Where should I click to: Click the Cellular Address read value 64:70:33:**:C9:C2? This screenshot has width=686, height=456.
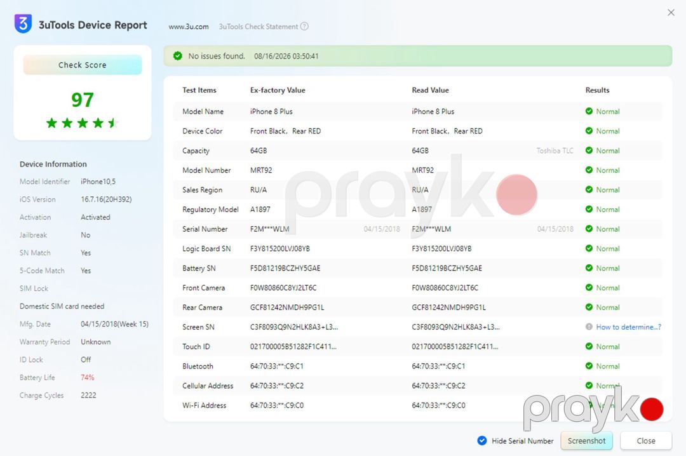pos(438,386)
